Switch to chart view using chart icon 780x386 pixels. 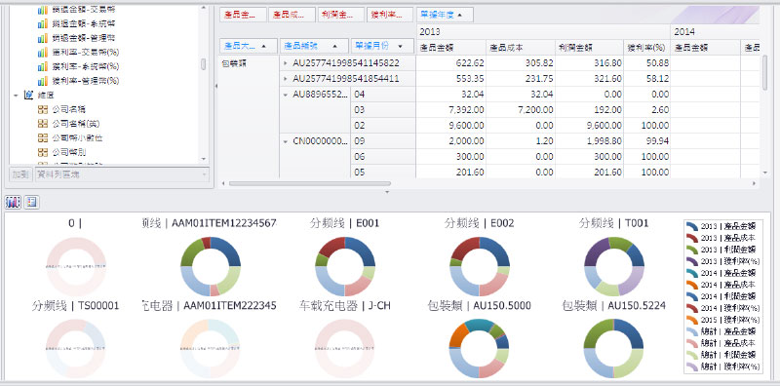[13, 202]
